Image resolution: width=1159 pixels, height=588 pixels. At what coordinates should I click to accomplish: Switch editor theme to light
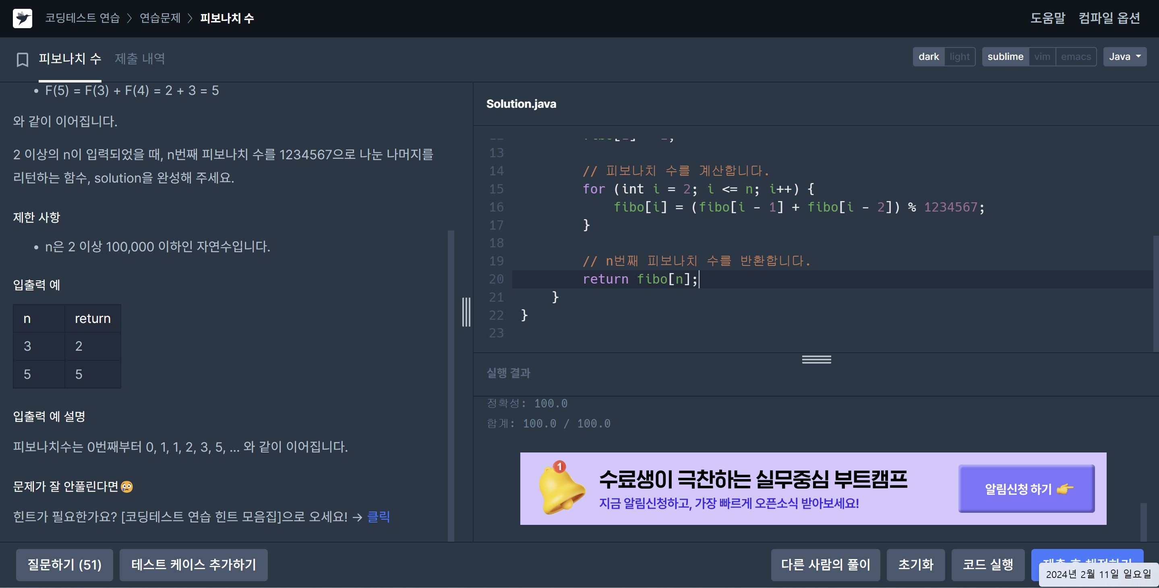click(959, 57)
